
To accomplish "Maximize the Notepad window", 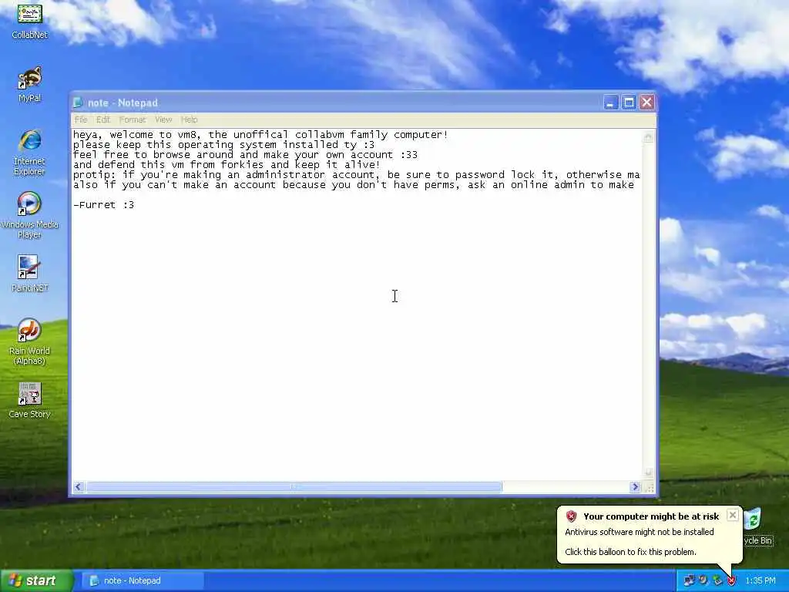I will click(629, 103).
